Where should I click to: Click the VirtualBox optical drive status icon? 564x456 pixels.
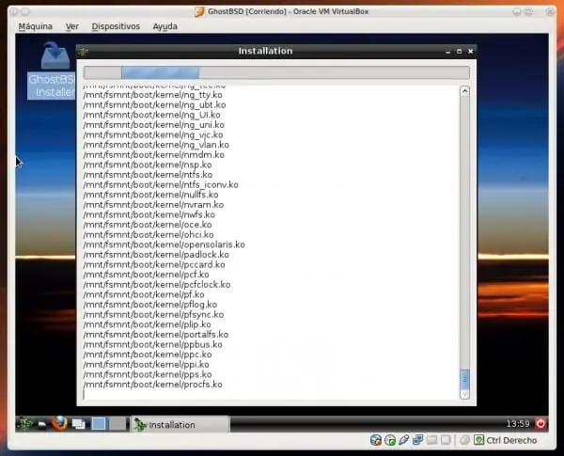tap(390, 440)
